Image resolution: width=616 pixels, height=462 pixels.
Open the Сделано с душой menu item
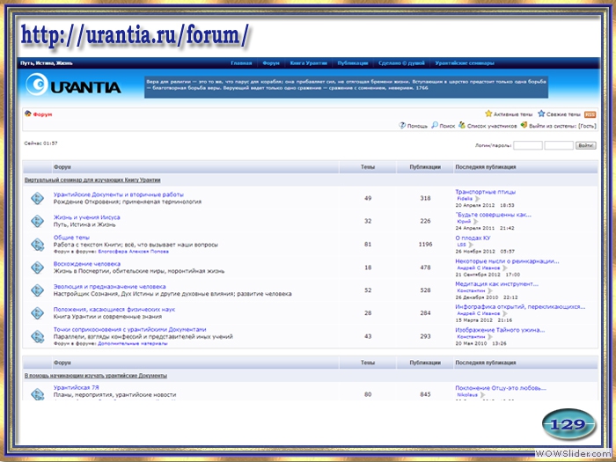click(401, 62)
